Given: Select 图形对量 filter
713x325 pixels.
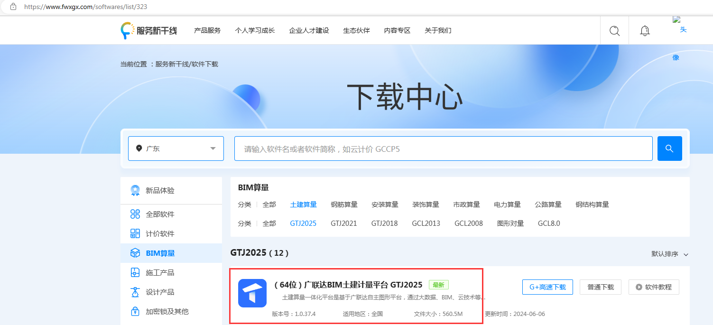Looking at the screenshot, I should click(510, 223).
